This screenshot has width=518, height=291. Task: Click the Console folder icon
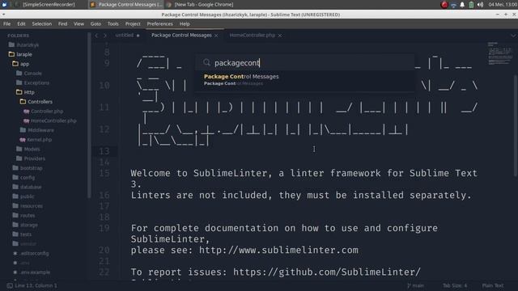[x=19, y=73]
